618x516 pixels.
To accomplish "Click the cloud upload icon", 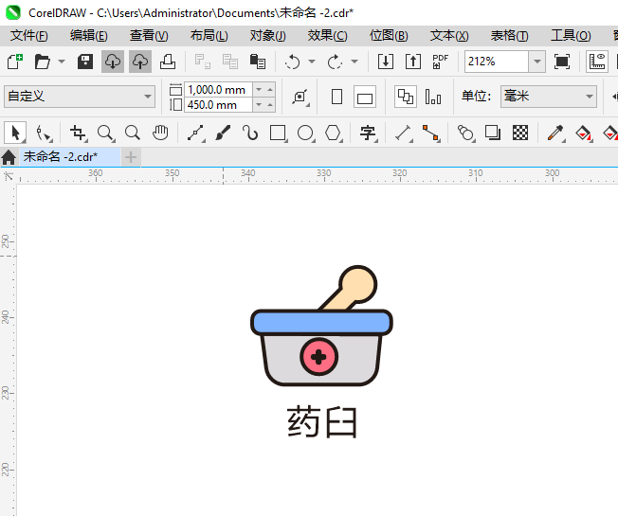I will [x=140, y=62].
